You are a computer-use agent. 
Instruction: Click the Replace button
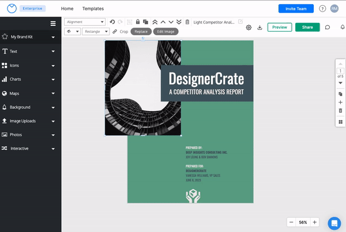(x=141, y=32)
